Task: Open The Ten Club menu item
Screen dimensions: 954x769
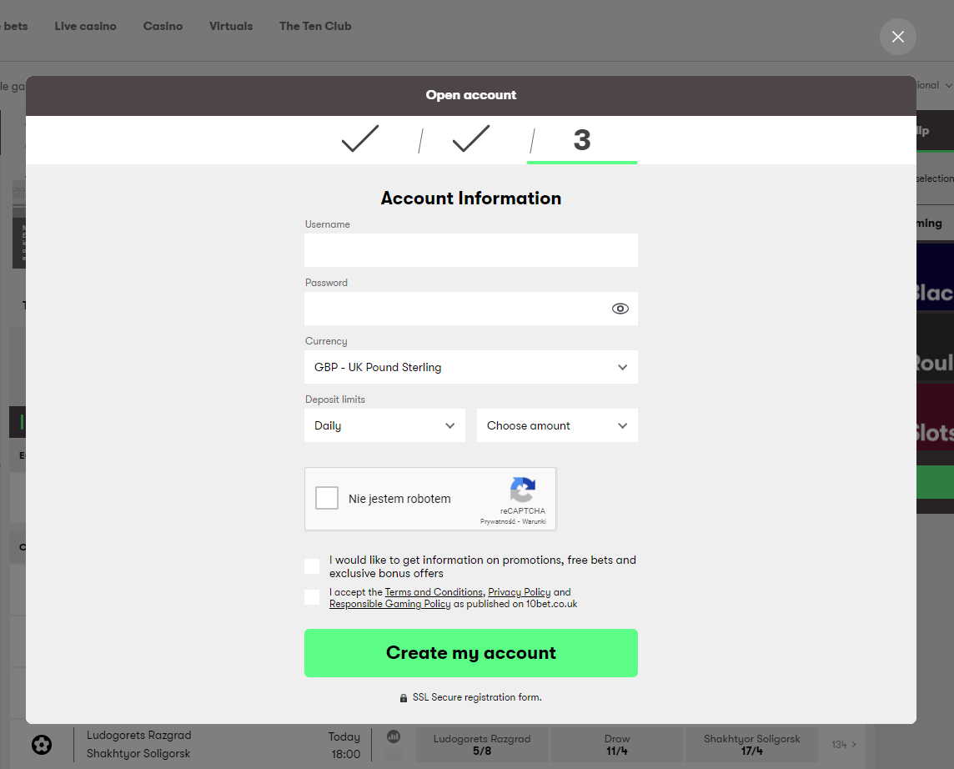Action: [x=315, y=26]
